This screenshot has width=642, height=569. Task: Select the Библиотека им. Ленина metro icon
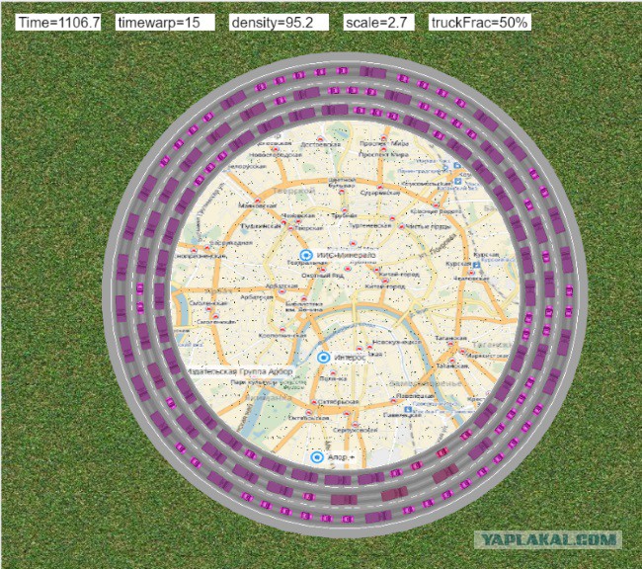point(304,298)
